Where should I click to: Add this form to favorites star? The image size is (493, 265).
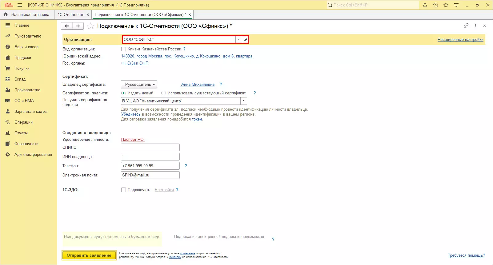click(90, 26)
